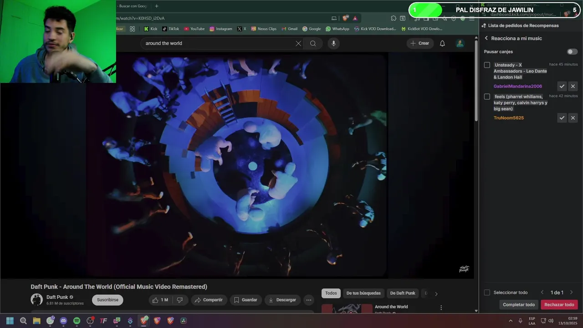Viewport: 583px width, 328px height.
Task: Open TikTok bookmark
Action: (170, 29)
